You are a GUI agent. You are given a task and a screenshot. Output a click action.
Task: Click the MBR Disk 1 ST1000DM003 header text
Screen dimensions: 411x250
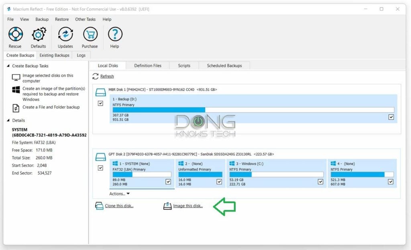pos(163,89)
